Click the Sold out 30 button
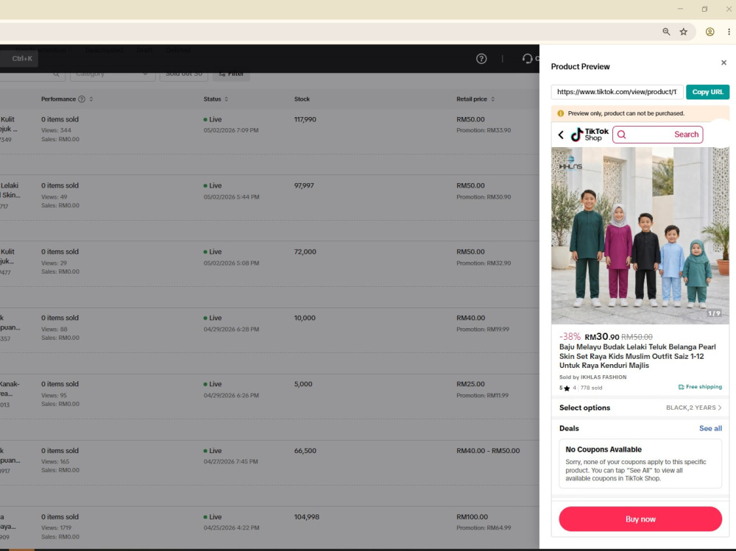 point(183,74)
